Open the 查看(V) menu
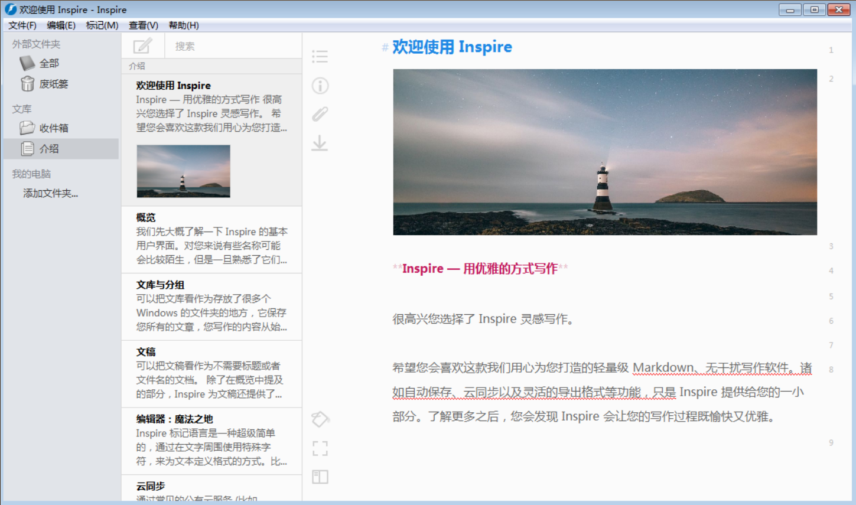 (x=144, y=25)
